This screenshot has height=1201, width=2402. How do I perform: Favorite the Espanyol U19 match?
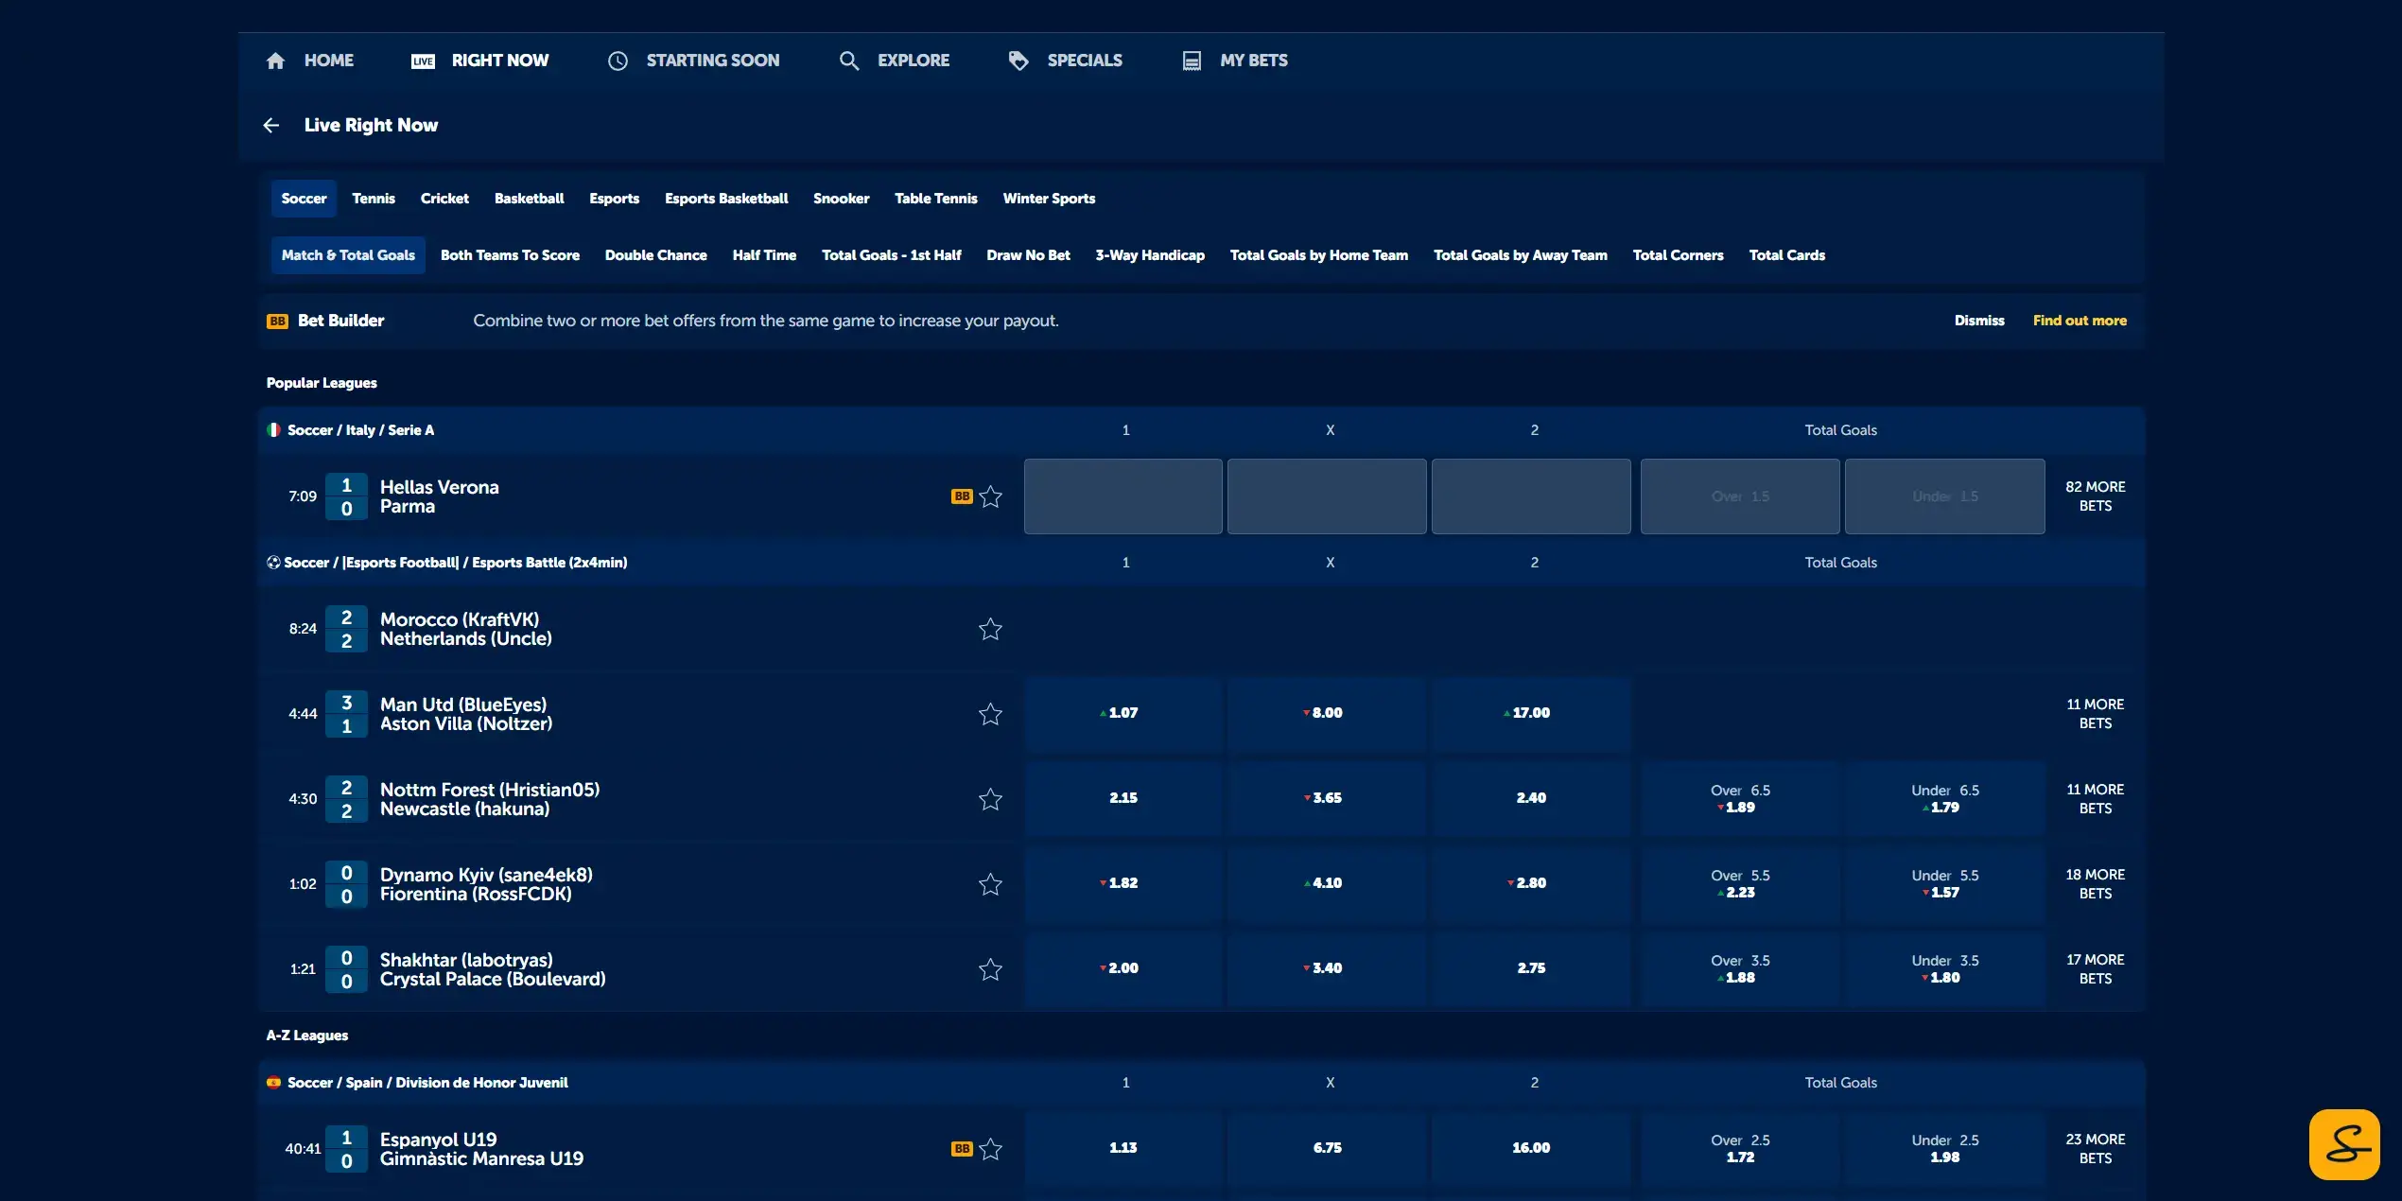(991, 1149)
